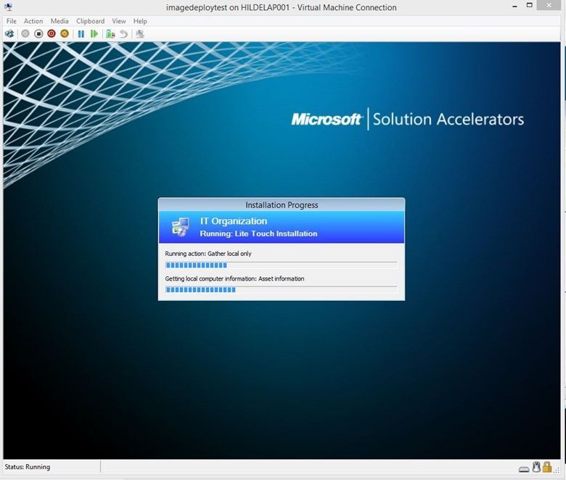Viewport: 566px width, 480px height.
Task: Click the keyboard status icon
Action: click(x=524, y=469)
